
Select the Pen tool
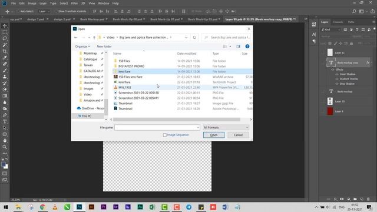click(x=5, y=115)
